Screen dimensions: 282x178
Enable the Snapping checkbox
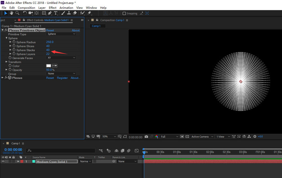click(x=124, y=13)
